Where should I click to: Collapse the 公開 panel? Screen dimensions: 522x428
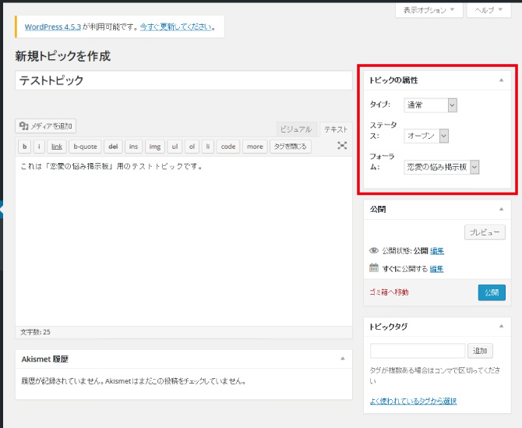pos(502,209)
